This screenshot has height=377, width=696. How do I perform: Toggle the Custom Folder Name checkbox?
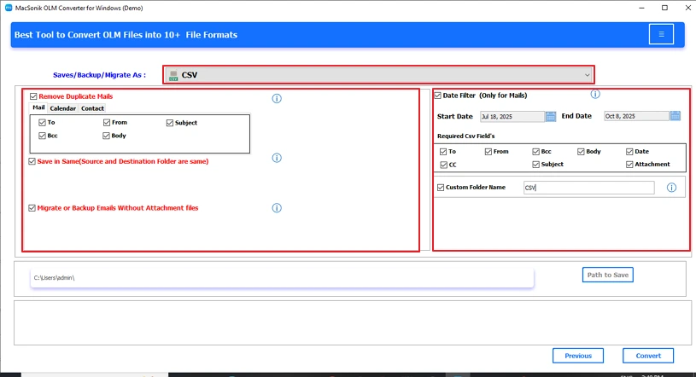pos(441,188)
